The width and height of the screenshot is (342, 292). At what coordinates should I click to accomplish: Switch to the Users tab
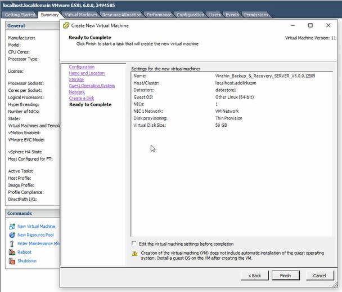(215, 15)
